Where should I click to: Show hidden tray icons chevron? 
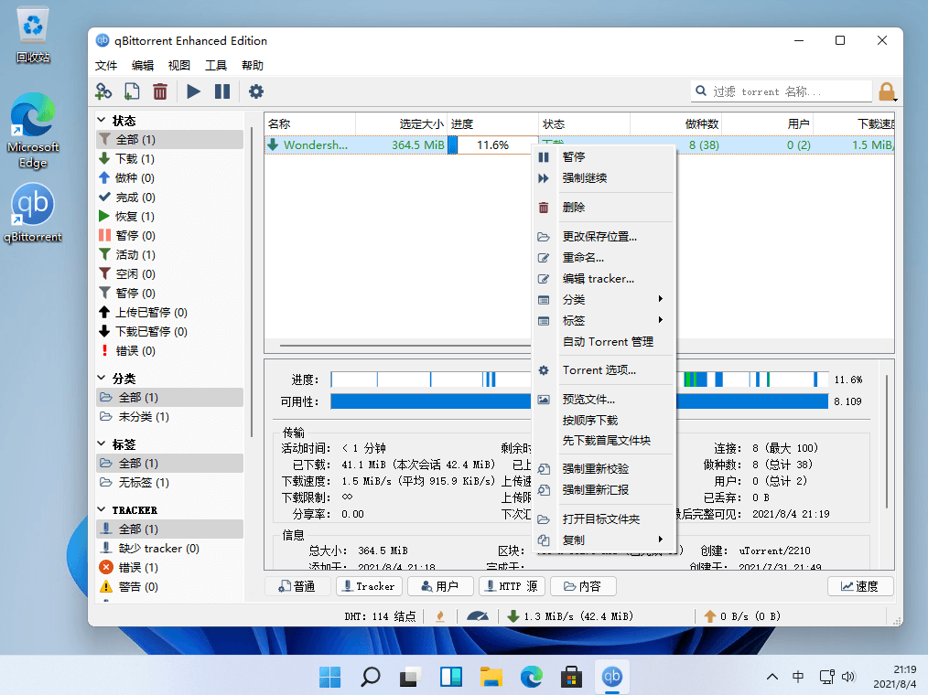(772, 677)
